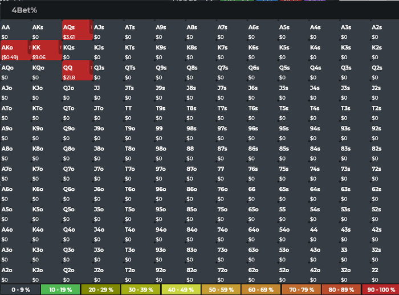399x295 pixels.
Task: Click the ($0.49) value under AKo
Action: pos(10,57)
